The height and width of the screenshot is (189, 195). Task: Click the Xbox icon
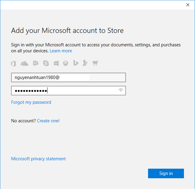[65, 63]
